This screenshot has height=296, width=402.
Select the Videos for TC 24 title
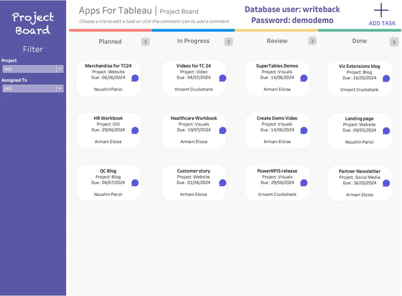[193, 65]
